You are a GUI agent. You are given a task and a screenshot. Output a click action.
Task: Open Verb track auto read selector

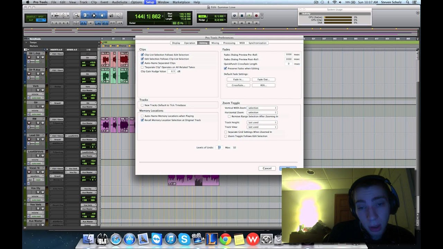(37, 98)
